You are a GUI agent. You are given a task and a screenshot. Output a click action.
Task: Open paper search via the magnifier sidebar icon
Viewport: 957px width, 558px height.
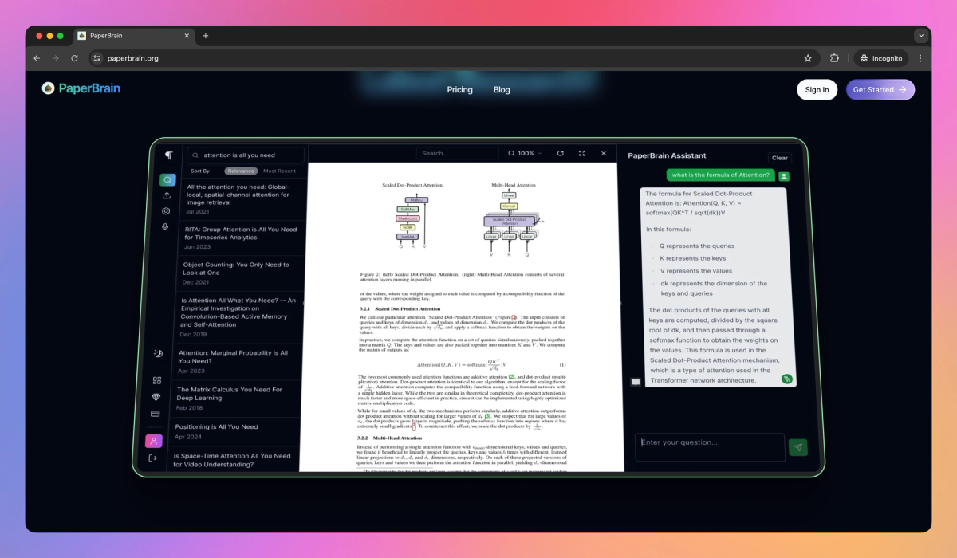167,179
